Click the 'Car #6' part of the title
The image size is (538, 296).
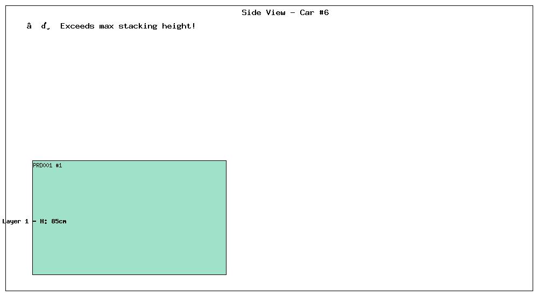click(x=314, y=13)
